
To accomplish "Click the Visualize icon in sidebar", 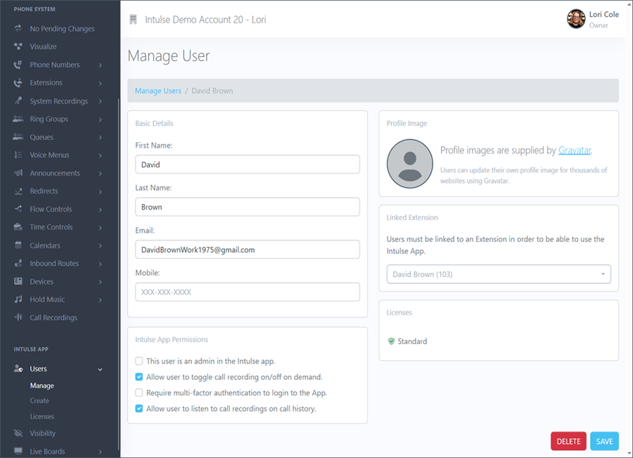I will click(x=18, y=46).
